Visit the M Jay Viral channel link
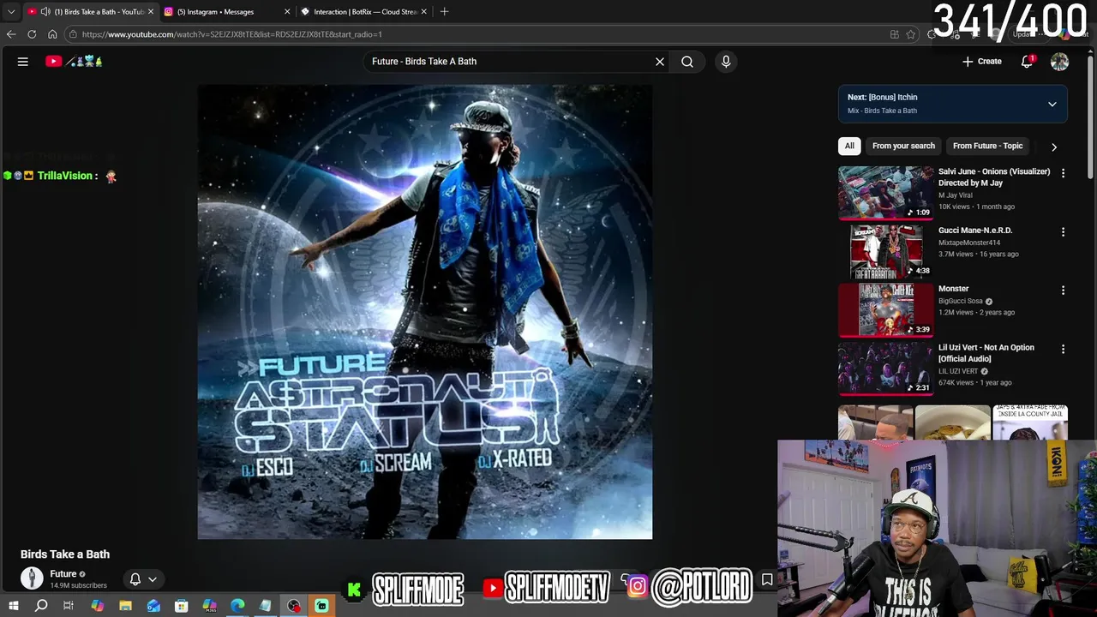The height and width of the screenshot is (617, 1097). pos(955,195)
